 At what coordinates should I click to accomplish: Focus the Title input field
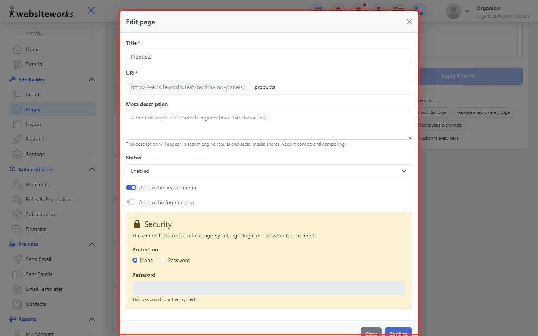(269, 57)
